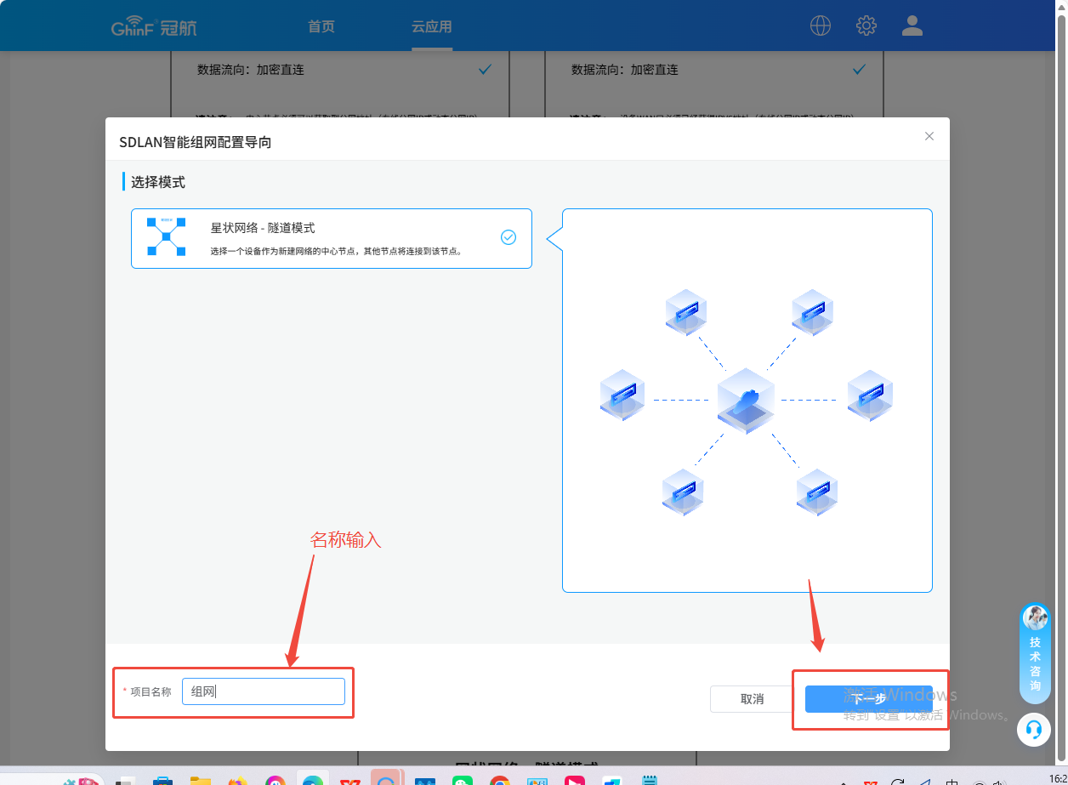Click the headset customer service icon
This screenshot has width=1068, height=785.
[x=1034, y=729]
